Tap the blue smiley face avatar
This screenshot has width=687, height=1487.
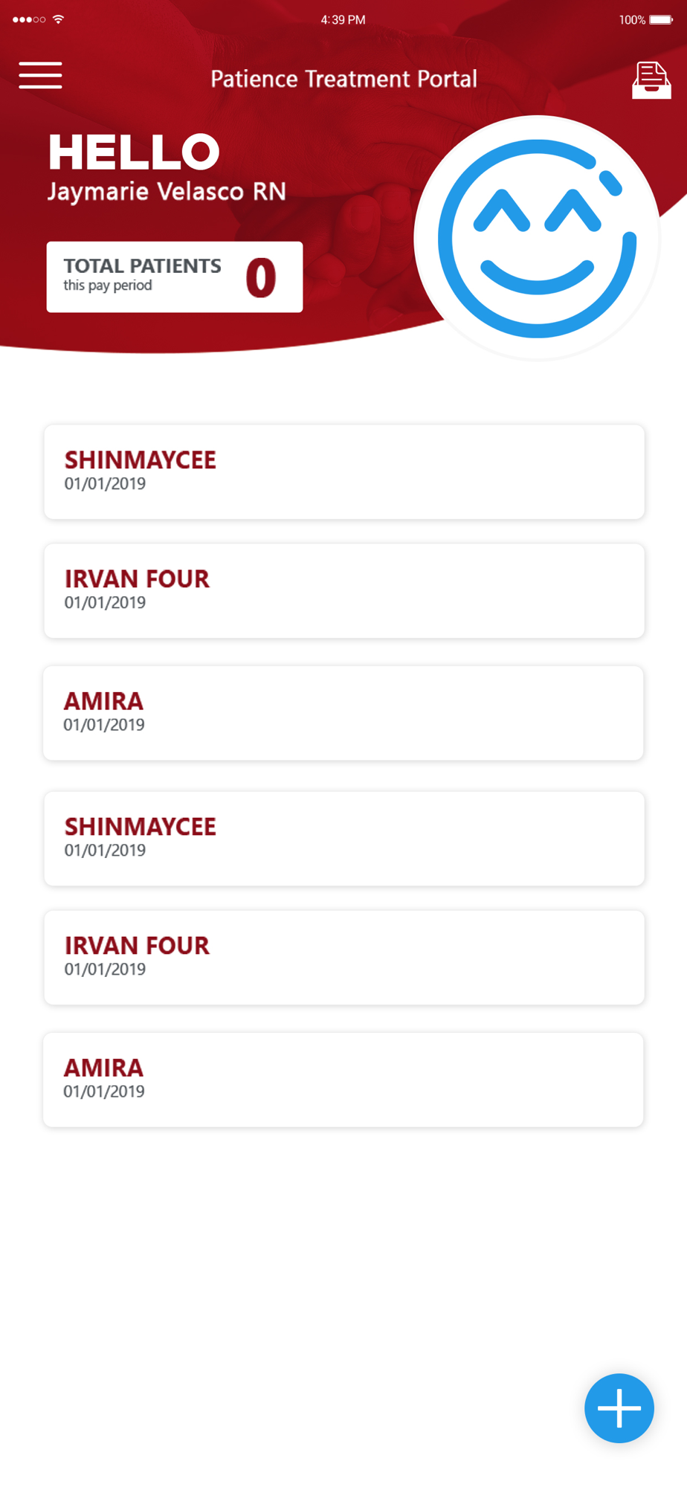pyautogui.click(x=537, y=238)
